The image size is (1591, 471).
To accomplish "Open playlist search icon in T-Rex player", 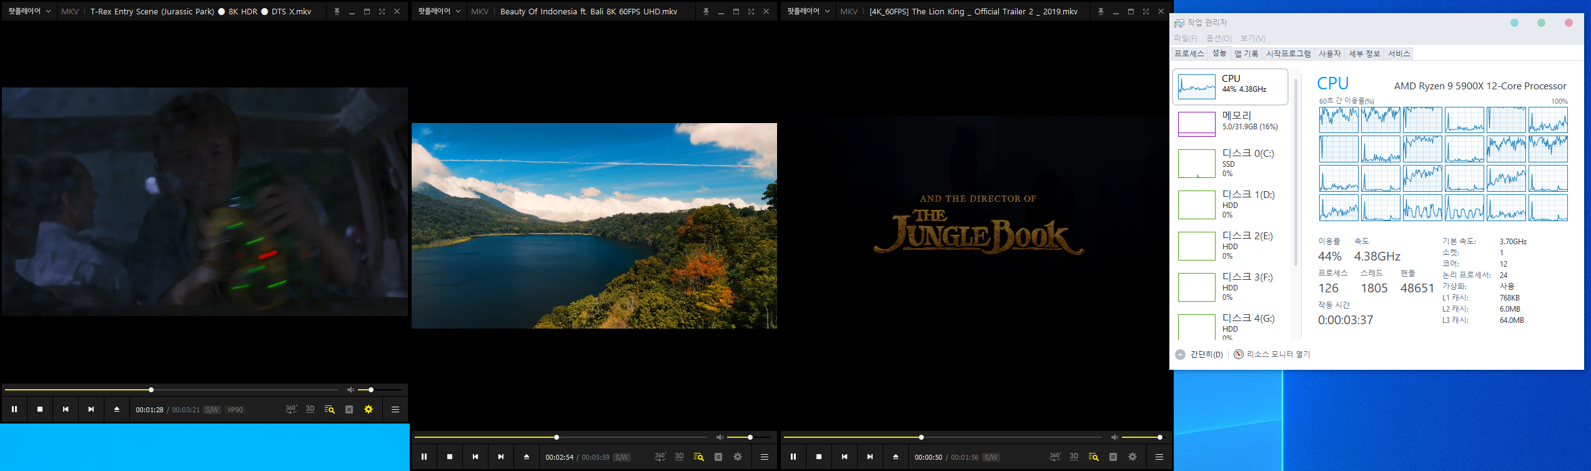I will coord(330,410).
